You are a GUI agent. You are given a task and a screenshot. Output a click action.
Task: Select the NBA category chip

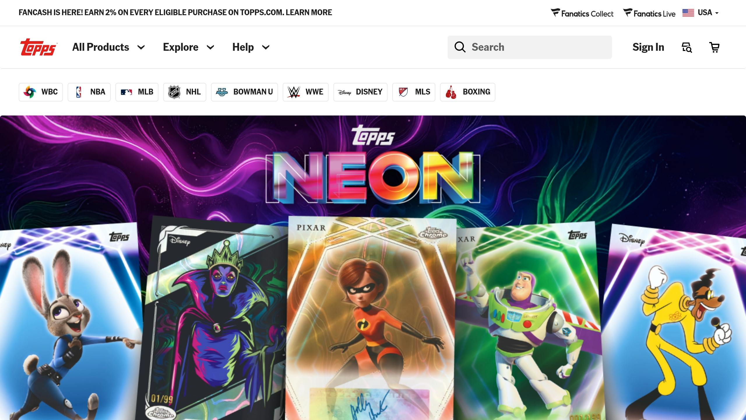pyautogui.click(x=89, y=92)
